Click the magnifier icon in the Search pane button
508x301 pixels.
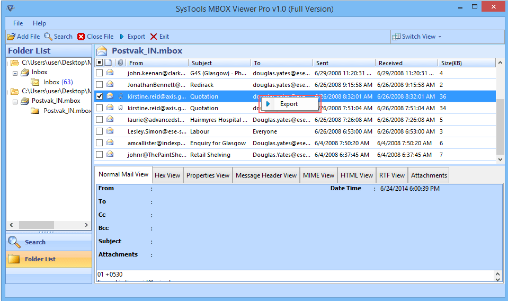coord(14,242)
